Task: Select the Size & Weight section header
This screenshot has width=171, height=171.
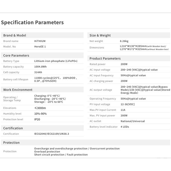Action: coord(100,35)
